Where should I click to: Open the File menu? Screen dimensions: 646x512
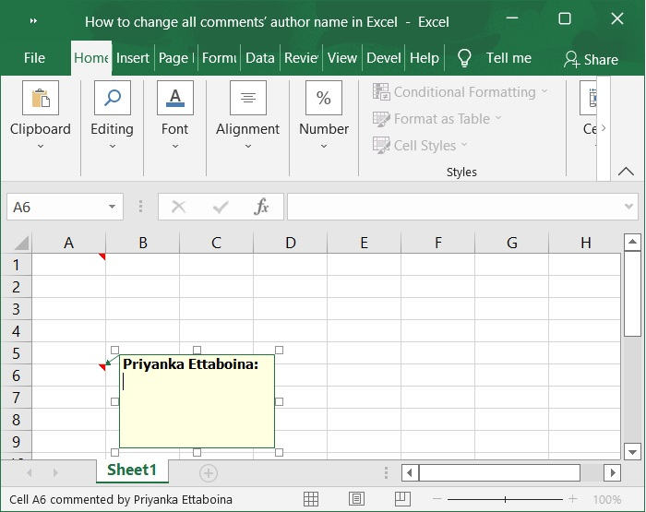(x=34, y=57)
